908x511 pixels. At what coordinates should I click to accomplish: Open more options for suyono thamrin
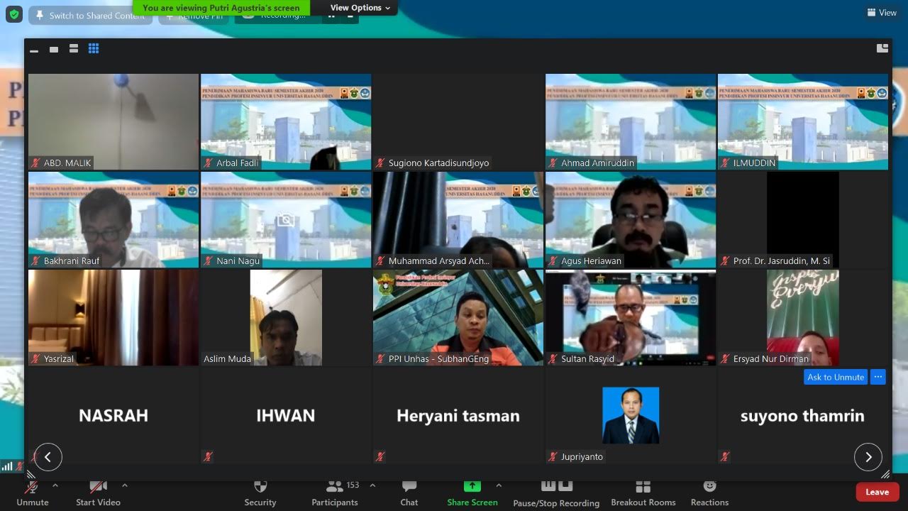click(878, 377)
